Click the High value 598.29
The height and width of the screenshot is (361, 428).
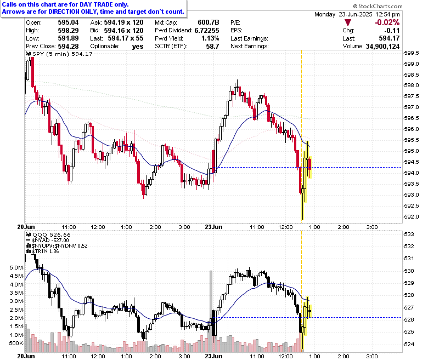(68, 30)
